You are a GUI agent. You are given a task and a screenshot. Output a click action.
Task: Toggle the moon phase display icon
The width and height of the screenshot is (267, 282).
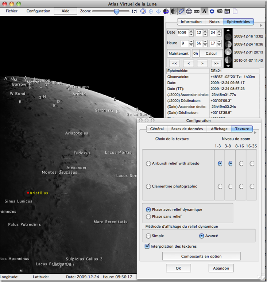[x=174, y=11]
